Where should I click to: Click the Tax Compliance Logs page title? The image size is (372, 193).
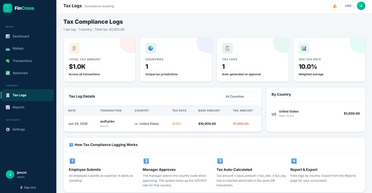click(x=93, y=22)
